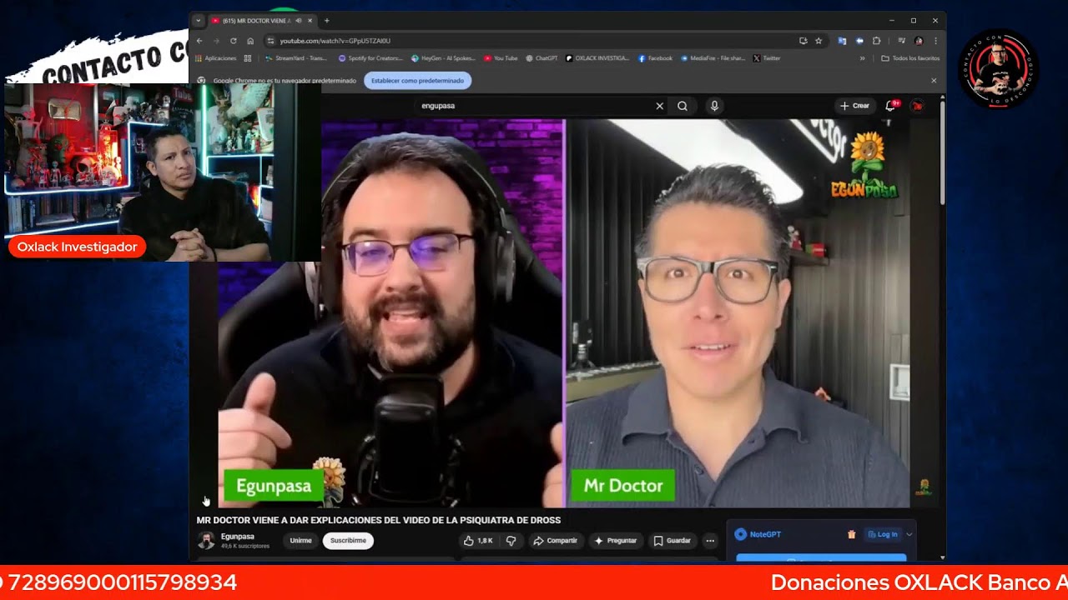Dislike the video with thumbs down
This screenshot has height=600, width=1068.
coord(511,541)
